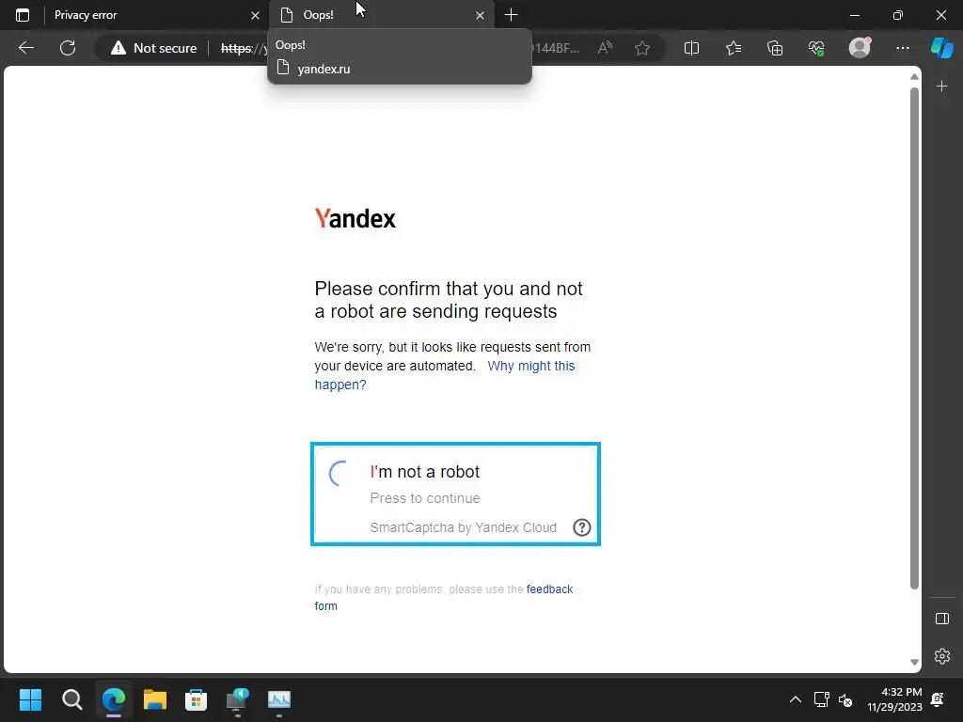This screenshot has width=963, height=722.
Task: Open the Read aloud option
Action: pyautogui.click(x=605, y=48)
